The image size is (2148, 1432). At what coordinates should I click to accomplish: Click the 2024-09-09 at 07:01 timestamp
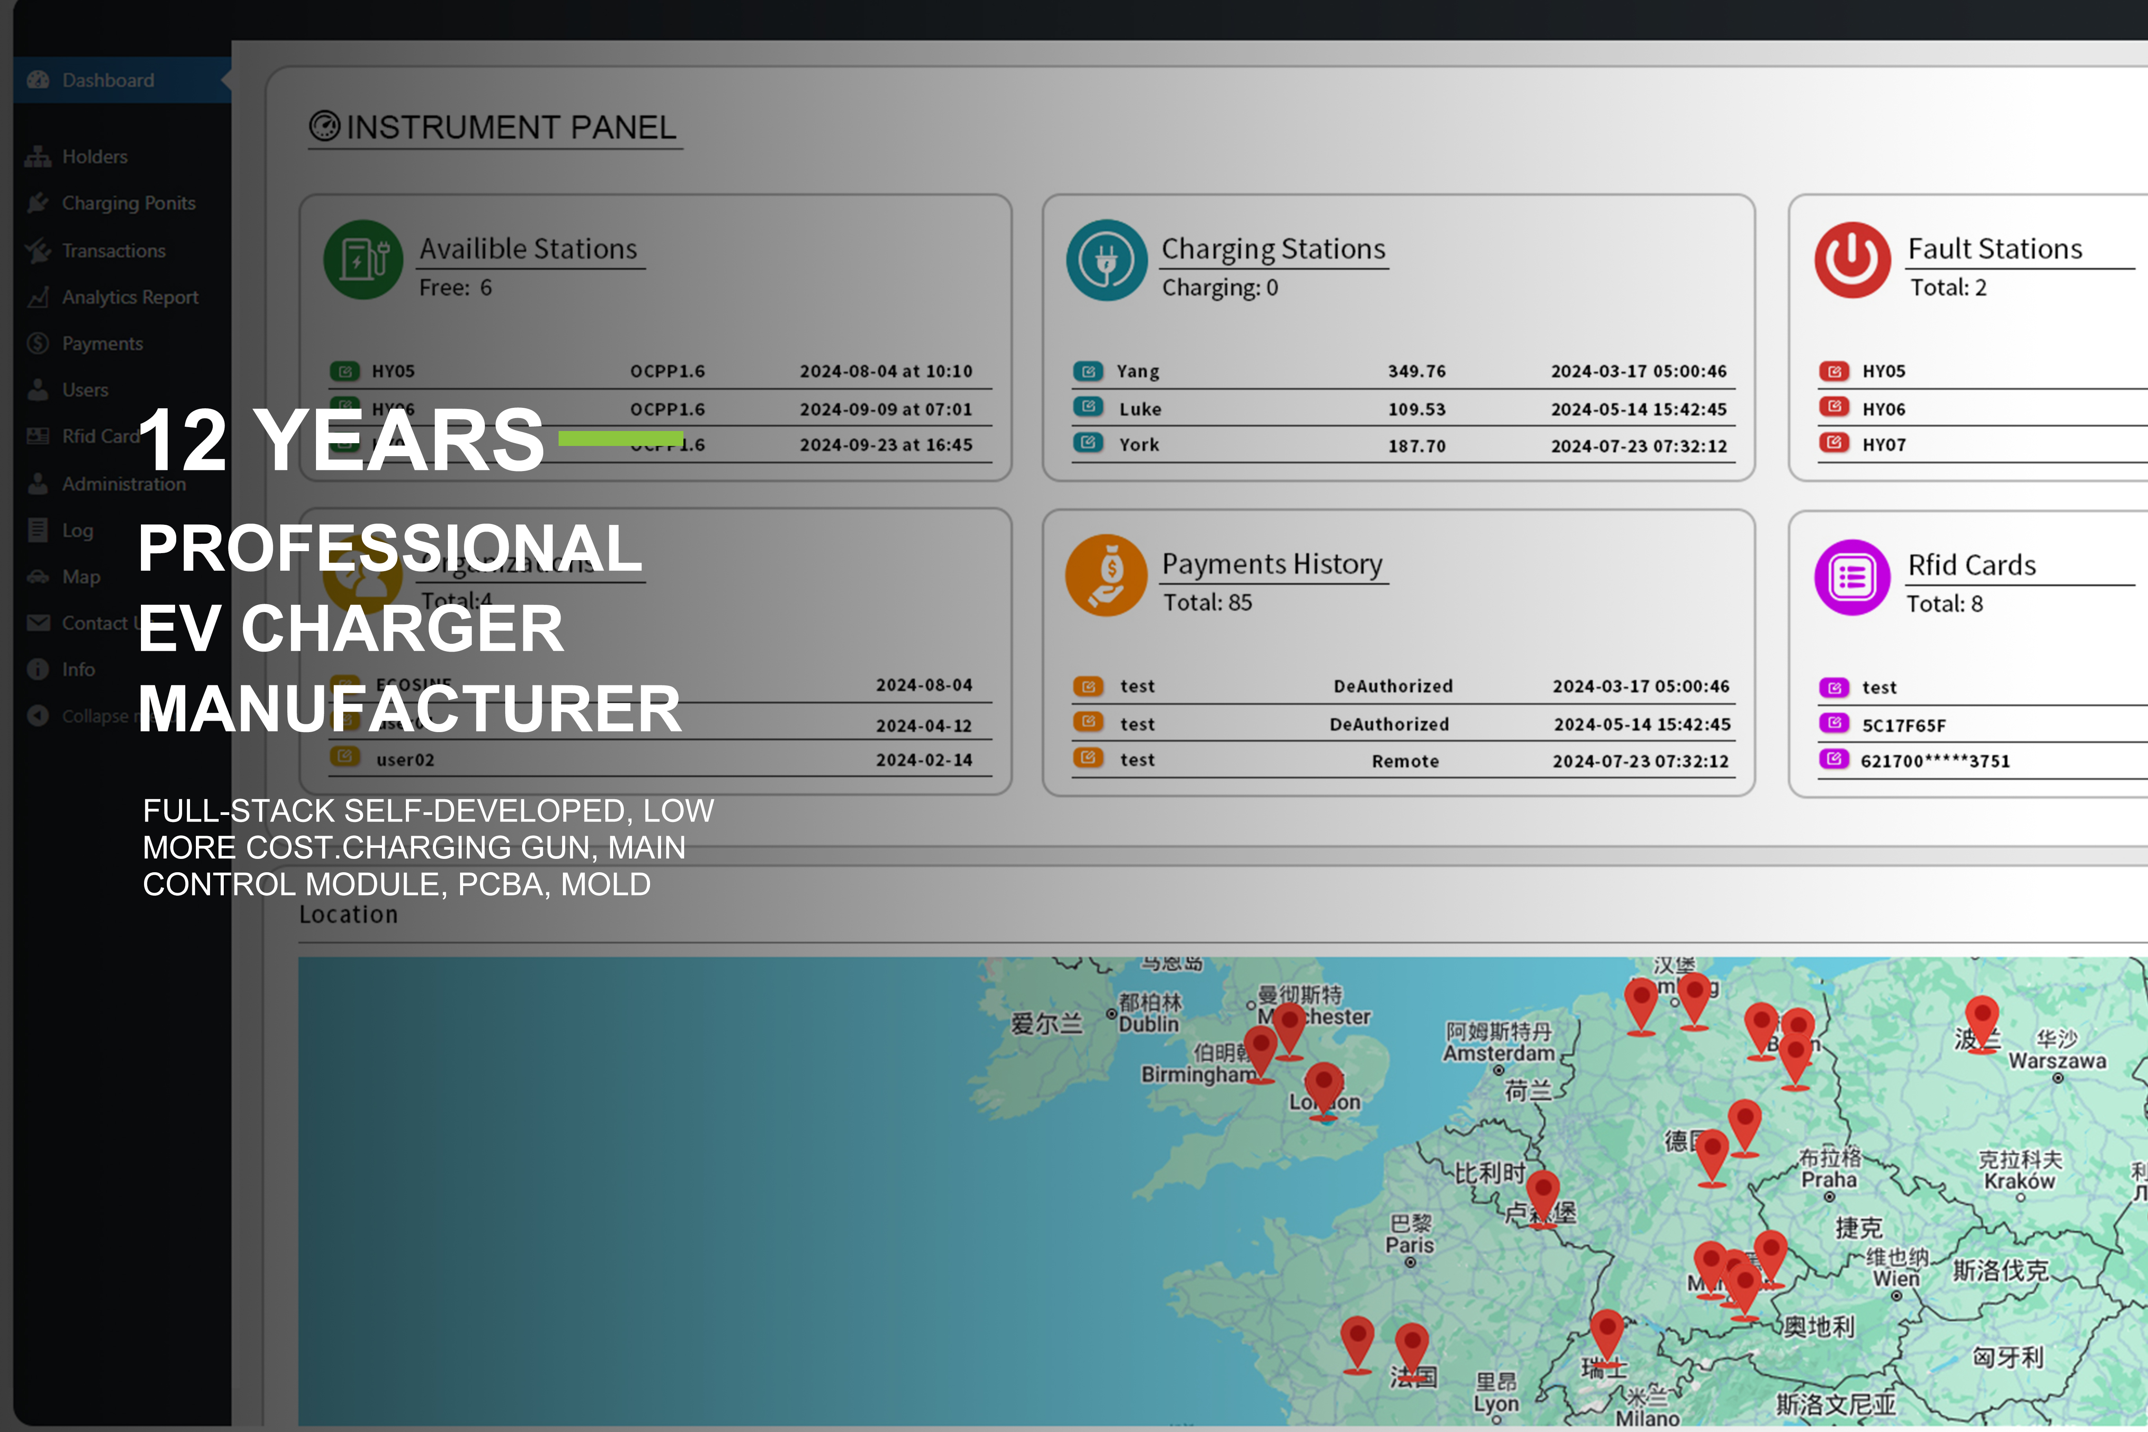coord(886,409)
